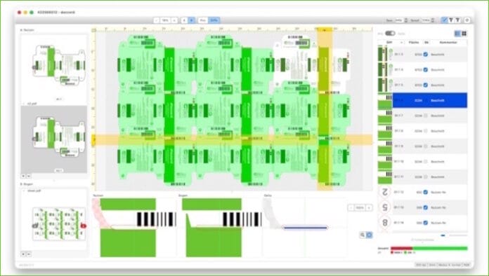
Task: Click the Nutzen detail preview pane
Action: 134,228
